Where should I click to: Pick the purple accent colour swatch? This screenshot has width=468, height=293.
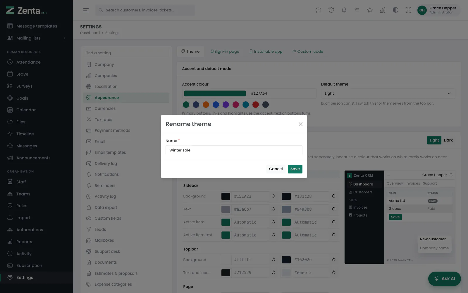click(226, 105)
